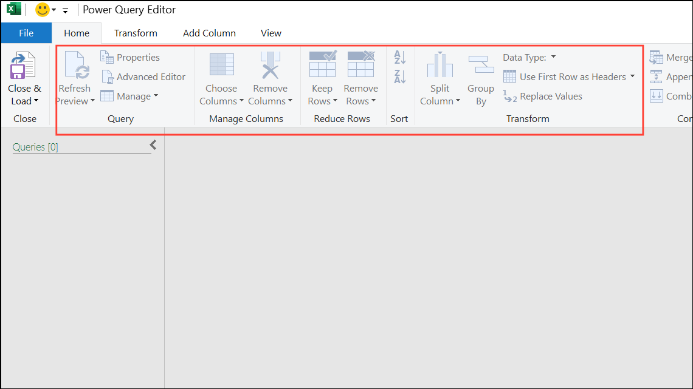Viewport: 693px width, 389px height.
Task: Click the Remove Columns icon
Action: tap(270, 66)
